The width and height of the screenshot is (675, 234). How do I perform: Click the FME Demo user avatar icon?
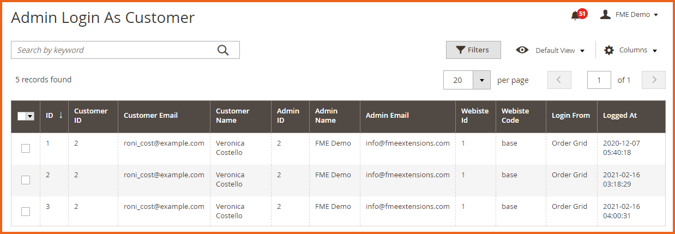tap(605, 15)
